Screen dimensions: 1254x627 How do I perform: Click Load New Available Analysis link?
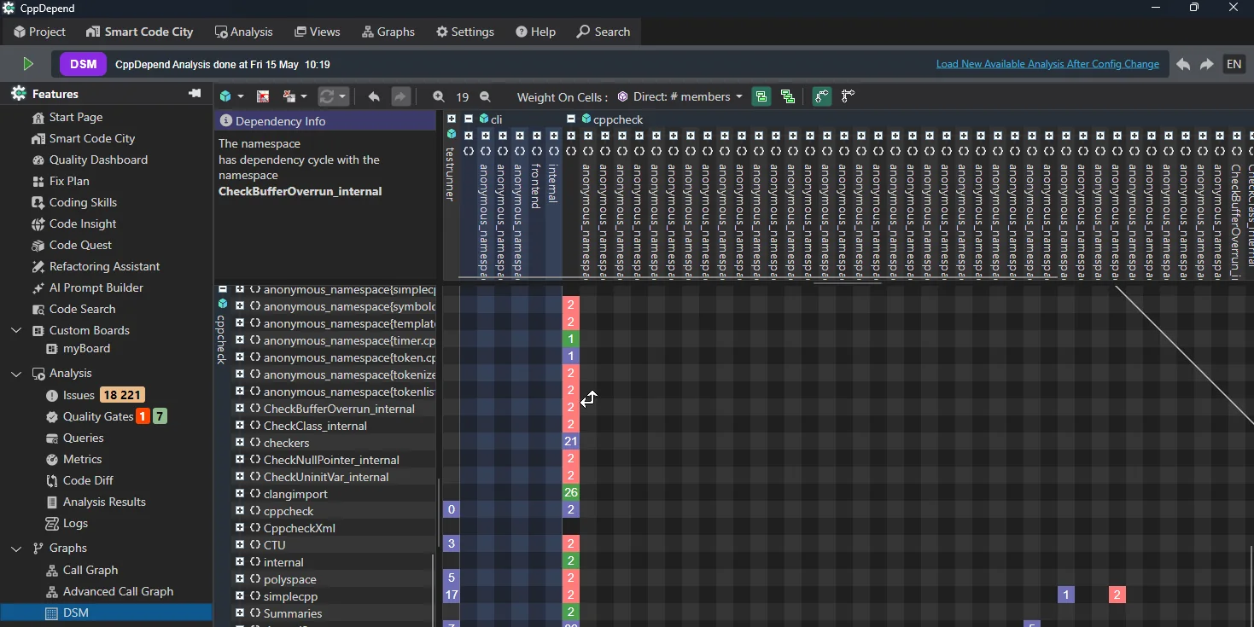coord(1047,64)
